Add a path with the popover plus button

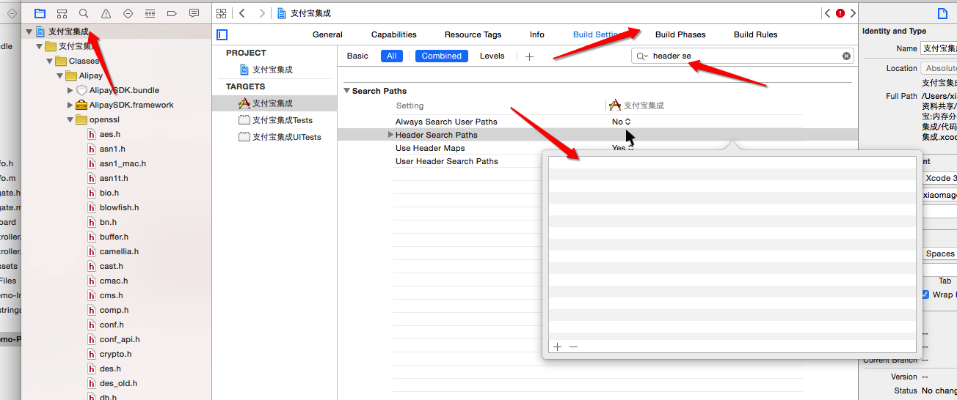[557, 347]
